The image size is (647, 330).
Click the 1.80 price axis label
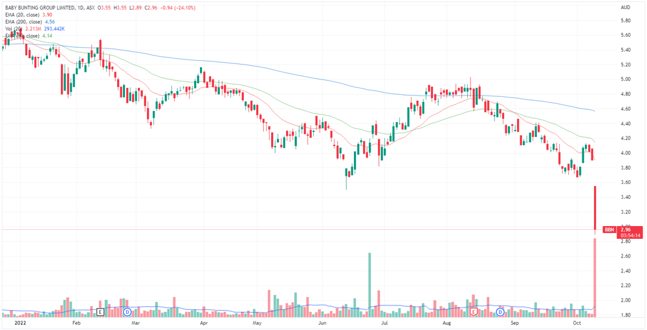click(x=625, y=316)
